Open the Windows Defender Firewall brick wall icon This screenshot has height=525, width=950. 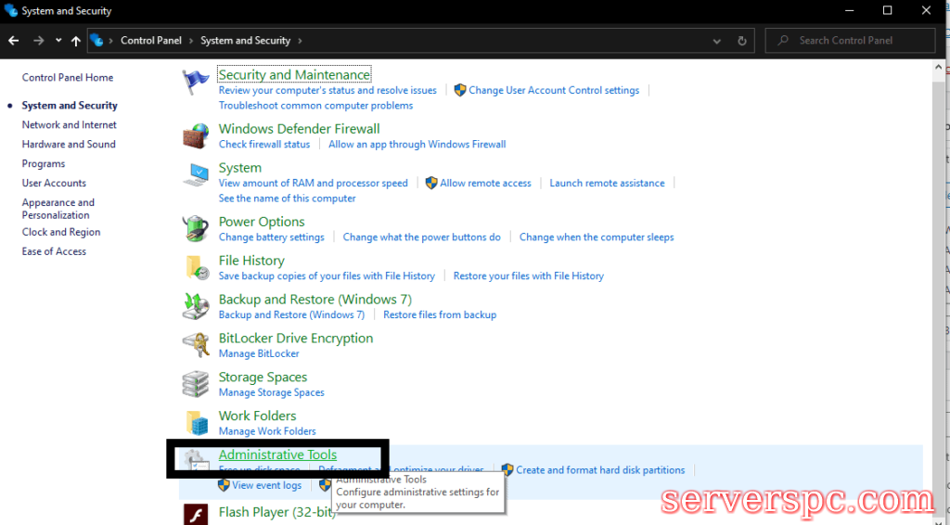(x=196, y=135)
